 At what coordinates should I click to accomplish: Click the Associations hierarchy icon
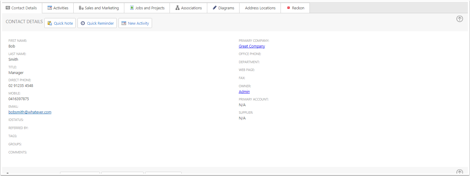(x=177, y=8)
